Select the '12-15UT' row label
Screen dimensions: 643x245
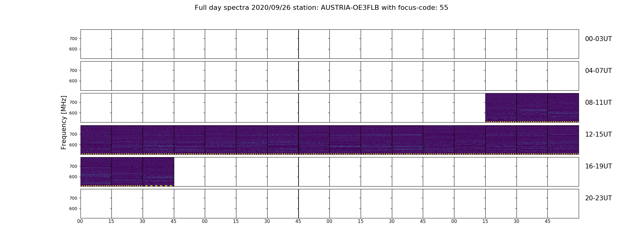598,134
